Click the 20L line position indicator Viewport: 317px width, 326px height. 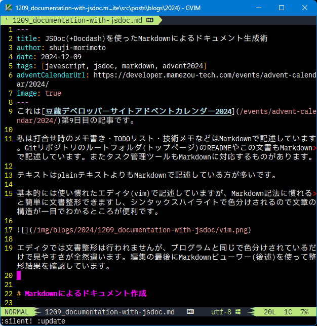pos(270,312)
